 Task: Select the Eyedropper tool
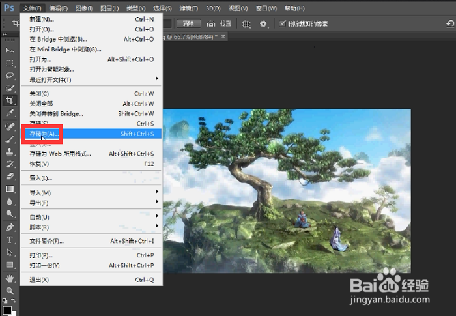(10, 113)
